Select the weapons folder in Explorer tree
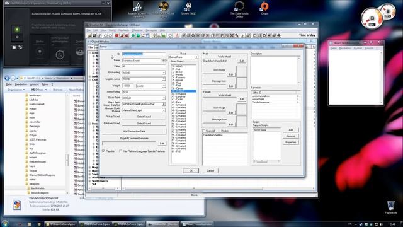Viewport: 403px width, 227px height. 34,184
